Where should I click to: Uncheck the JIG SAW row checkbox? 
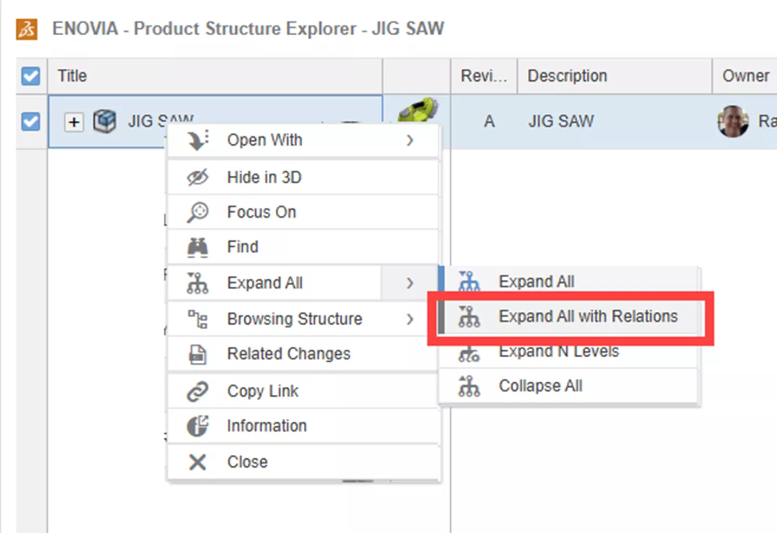(x=31, y=121)
